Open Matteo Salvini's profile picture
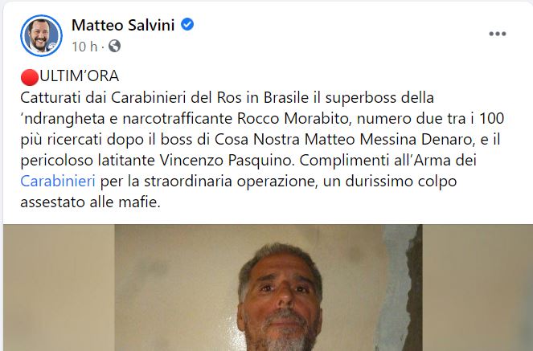The image size is (533, 351). (42, 35)
